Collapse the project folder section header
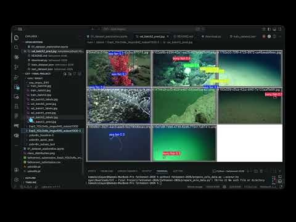The image size is (296, 222). pyautogui.click(x=38, y=73)
